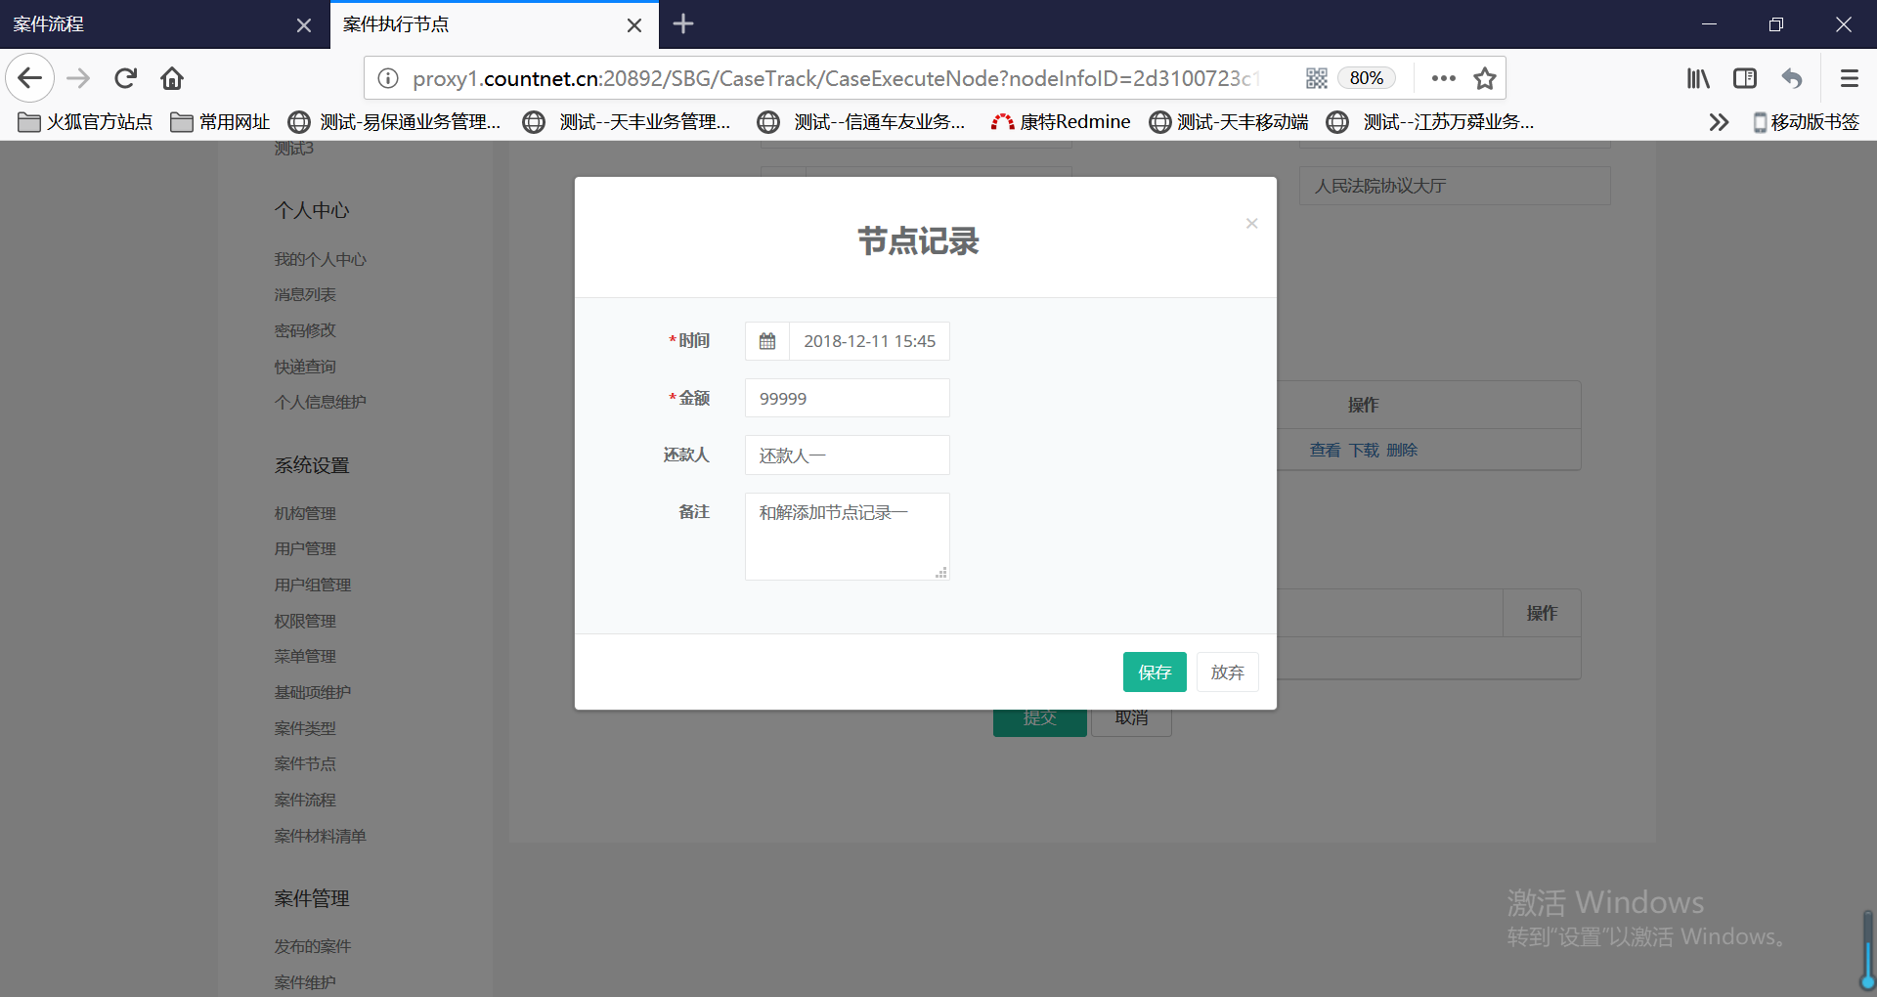Open the 康特Redmine bookmark
Viewport: 1877px width, 997px height.
(x=1061, y=122)
